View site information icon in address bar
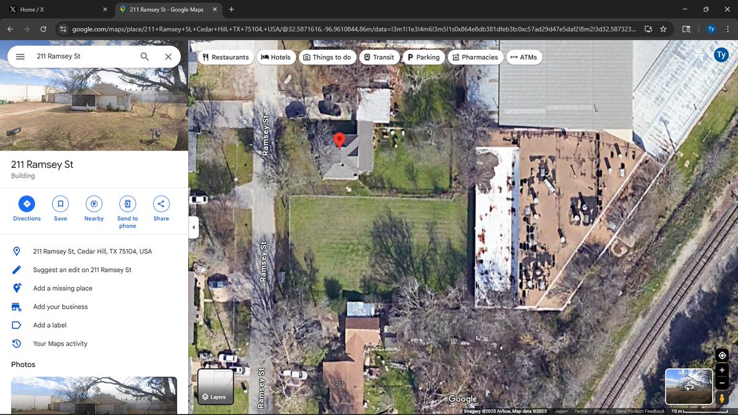Image resolution: width=738 pixels, height=415 pixels. tap(62, 29)
